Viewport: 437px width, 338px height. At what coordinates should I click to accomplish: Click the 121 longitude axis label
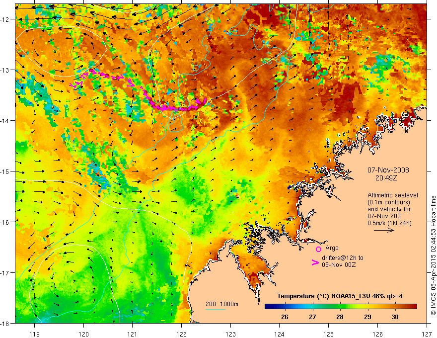coord(133,334)
